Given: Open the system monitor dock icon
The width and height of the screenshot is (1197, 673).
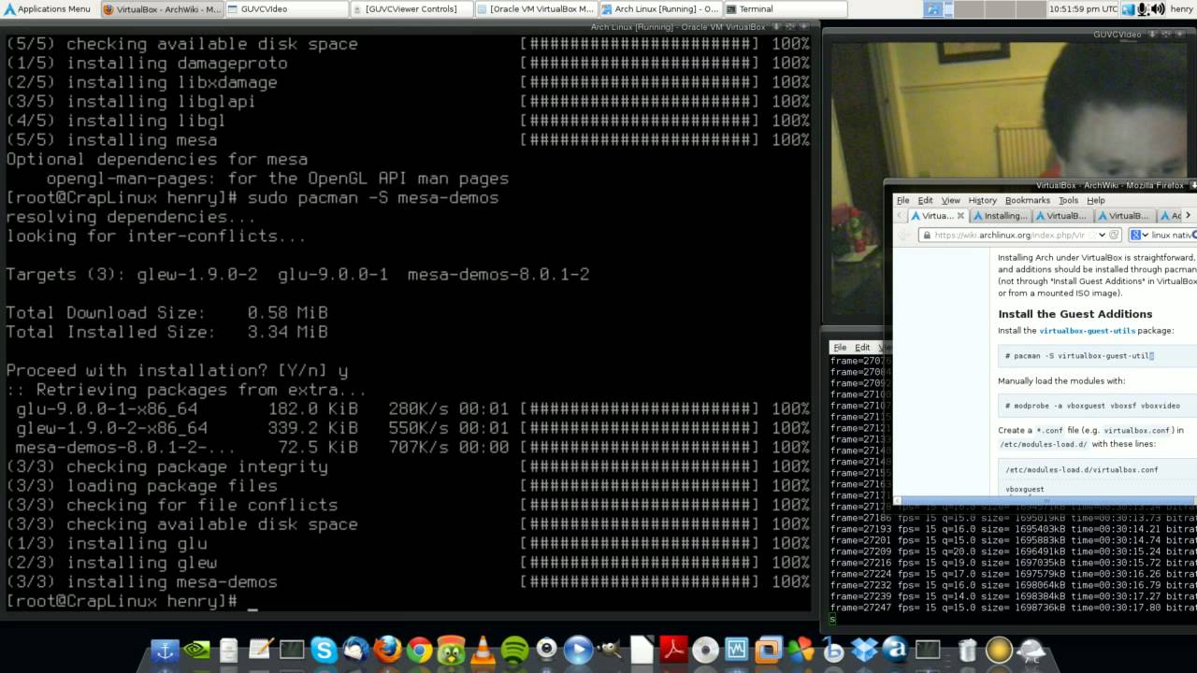Looking at the screenshot, I should point(737,650).
